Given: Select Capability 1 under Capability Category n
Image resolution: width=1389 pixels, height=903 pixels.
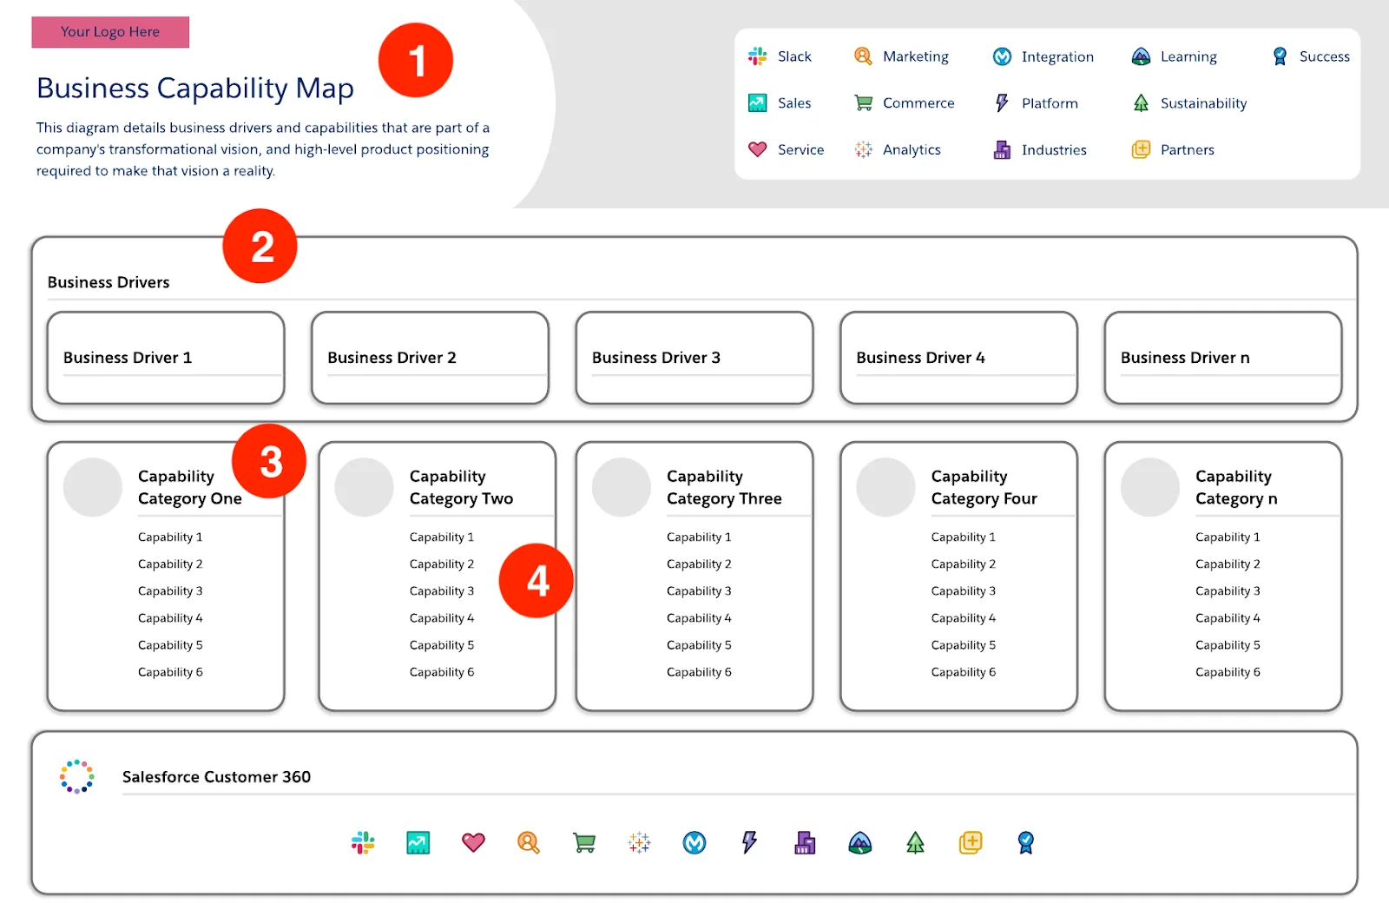Looking at the screenshot, I should tap(1228, 537).
